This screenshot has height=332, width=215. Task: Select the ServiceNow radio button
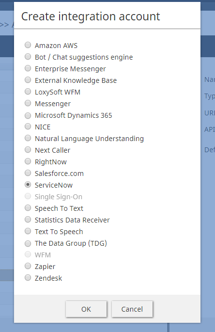click(28, 185)
